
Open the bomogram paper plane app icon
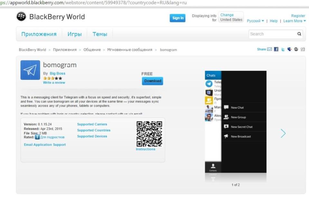pos(30,70)
